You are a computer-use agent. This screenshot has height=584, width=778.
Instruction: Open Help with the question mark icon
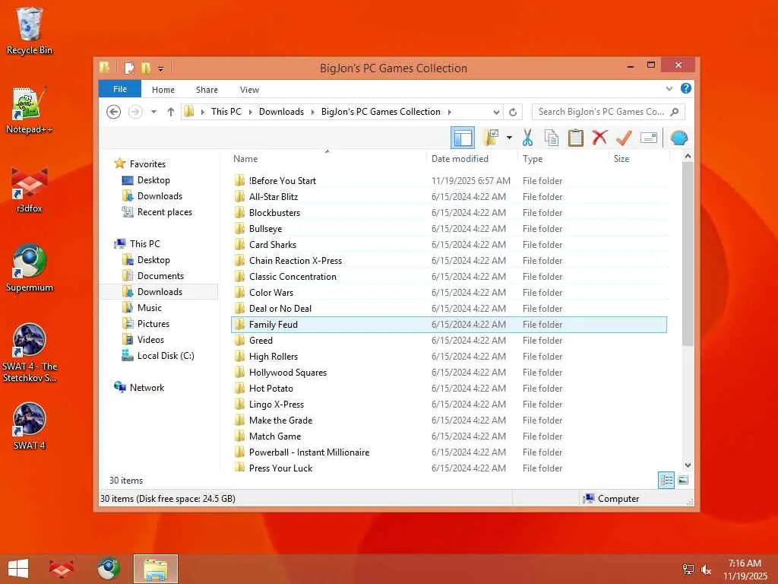[x=686, y=88]
